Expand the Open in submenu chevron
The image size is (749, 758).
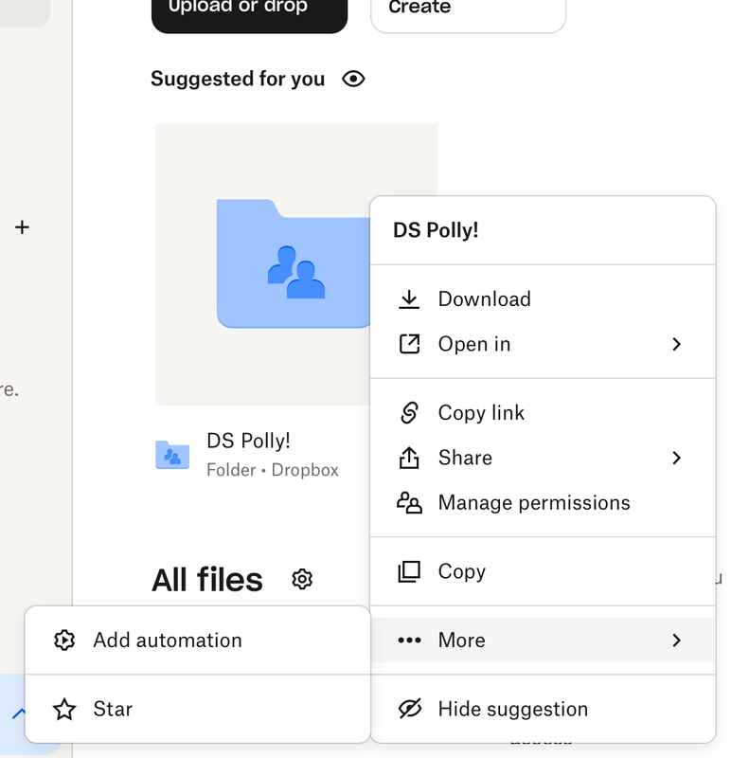tap(676, 344)
